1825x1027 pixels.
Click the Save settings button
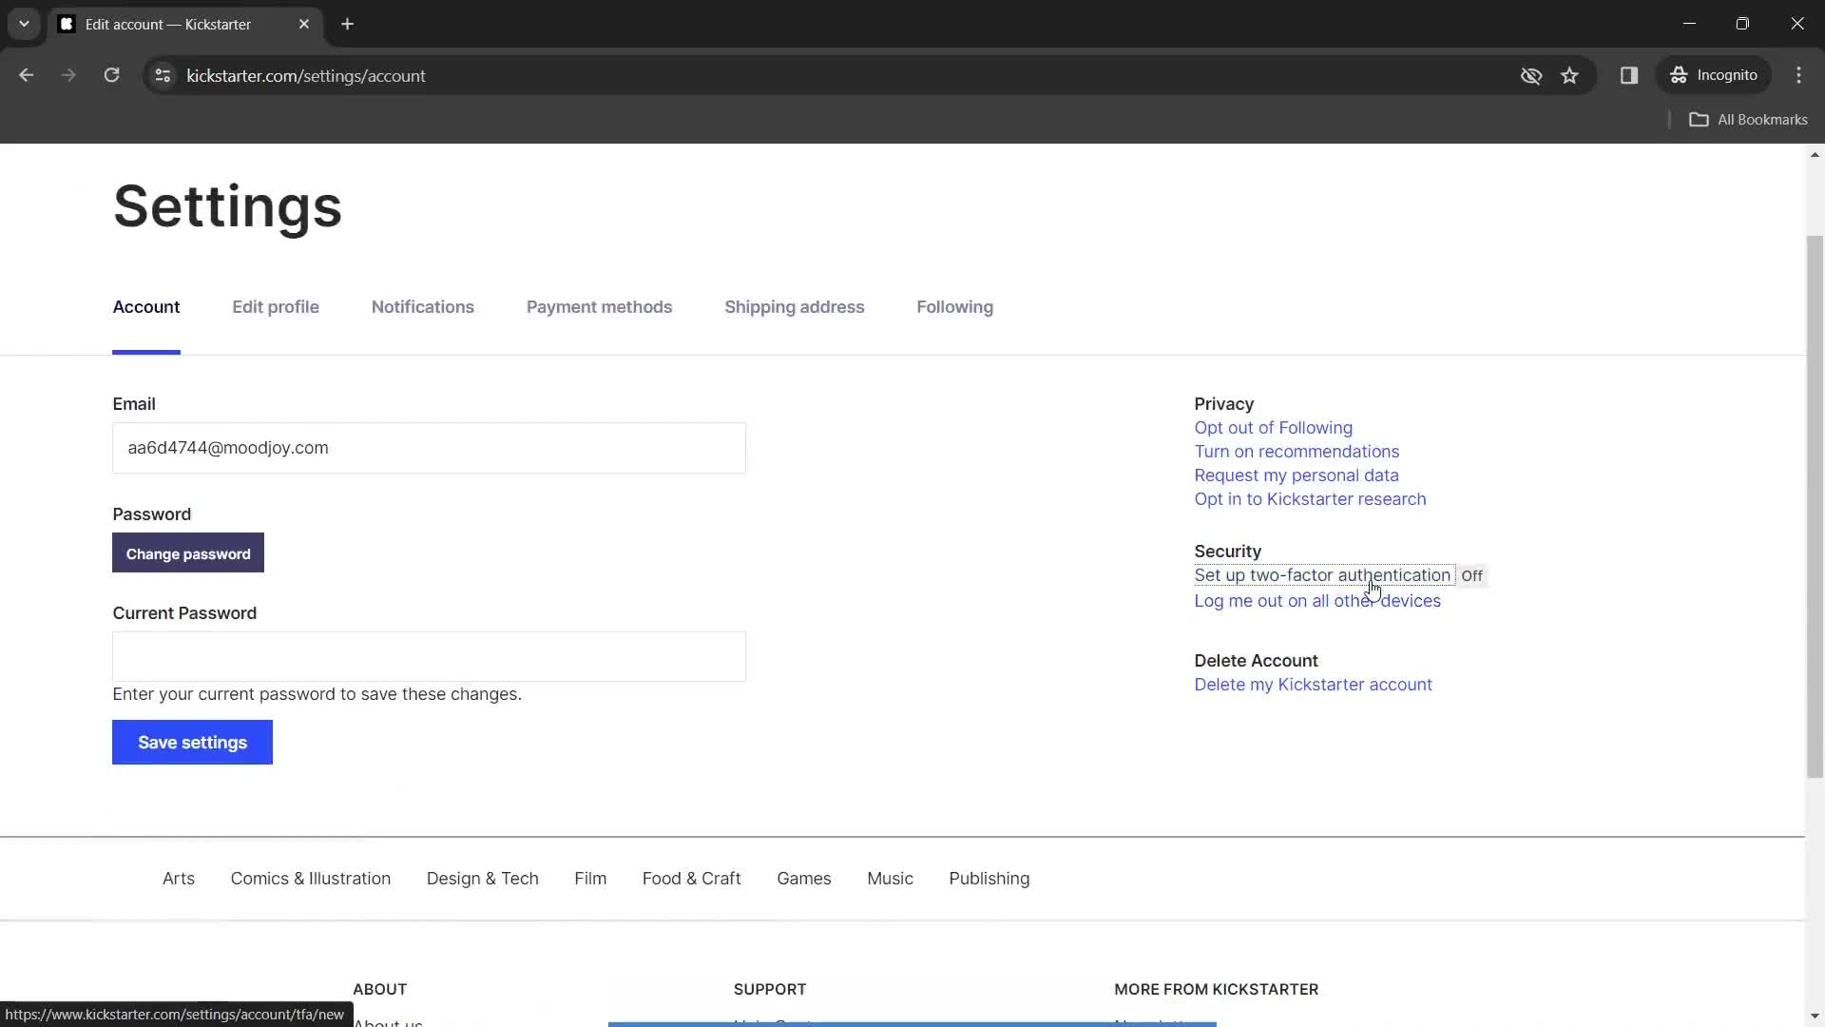[x=192, y=743]
